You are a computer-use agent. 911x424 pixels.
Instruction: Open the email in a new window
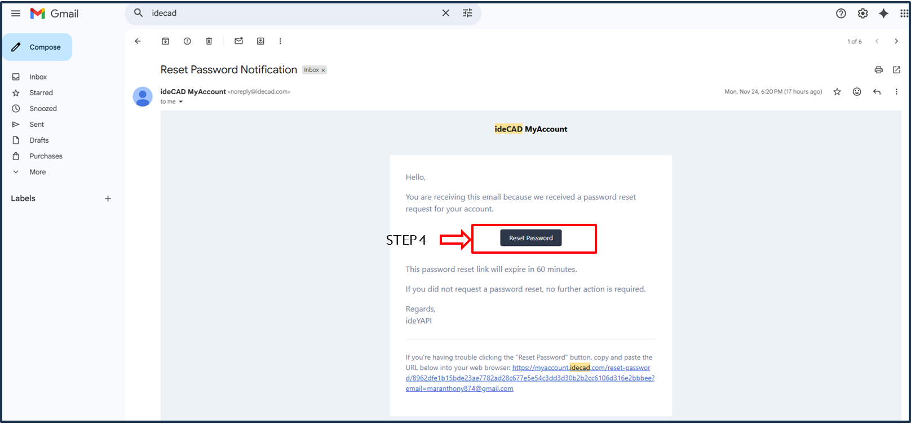[896, 70]
